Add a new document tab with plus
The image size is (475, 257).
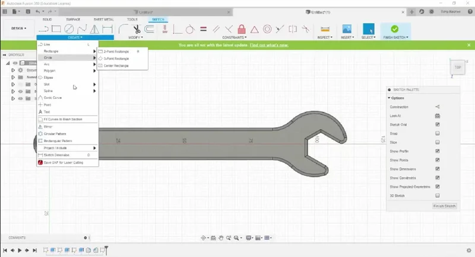(x=411, y=12)
